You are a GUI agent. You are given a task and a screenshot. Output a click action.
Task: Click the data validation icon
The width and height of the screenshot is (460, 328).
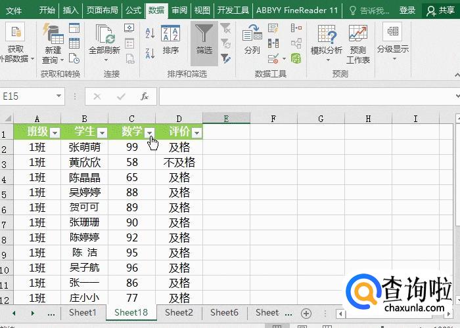pos(273,58)
